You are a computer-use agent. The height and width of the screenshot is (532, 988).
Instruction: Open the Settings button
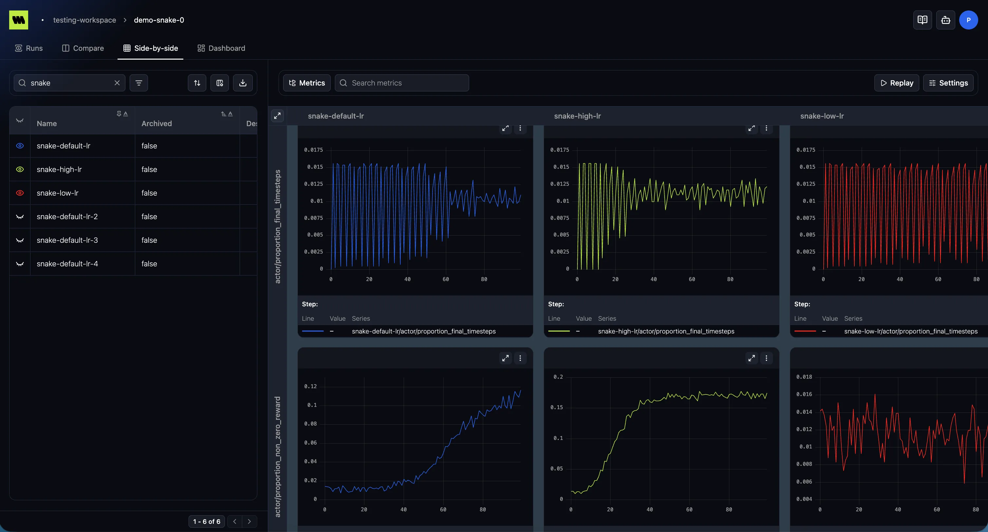pos(948,83)
